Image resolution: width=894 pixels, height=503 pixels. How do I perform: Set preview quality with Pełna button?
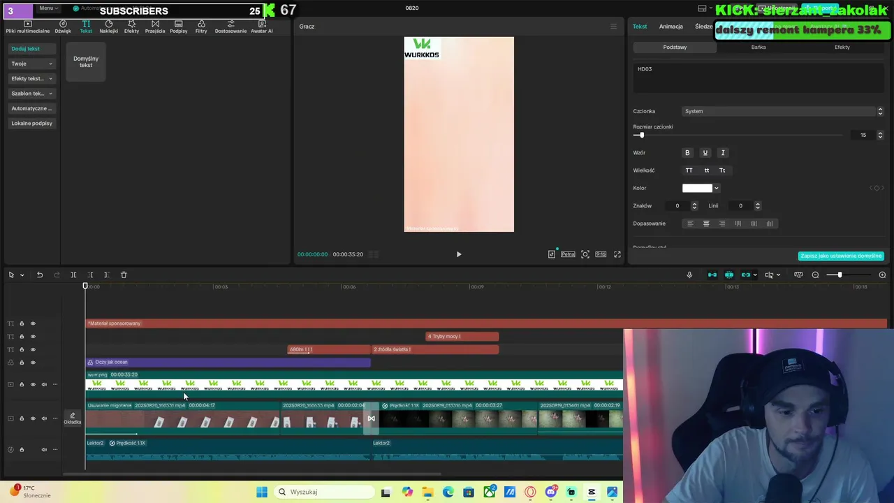coord(568,254)
